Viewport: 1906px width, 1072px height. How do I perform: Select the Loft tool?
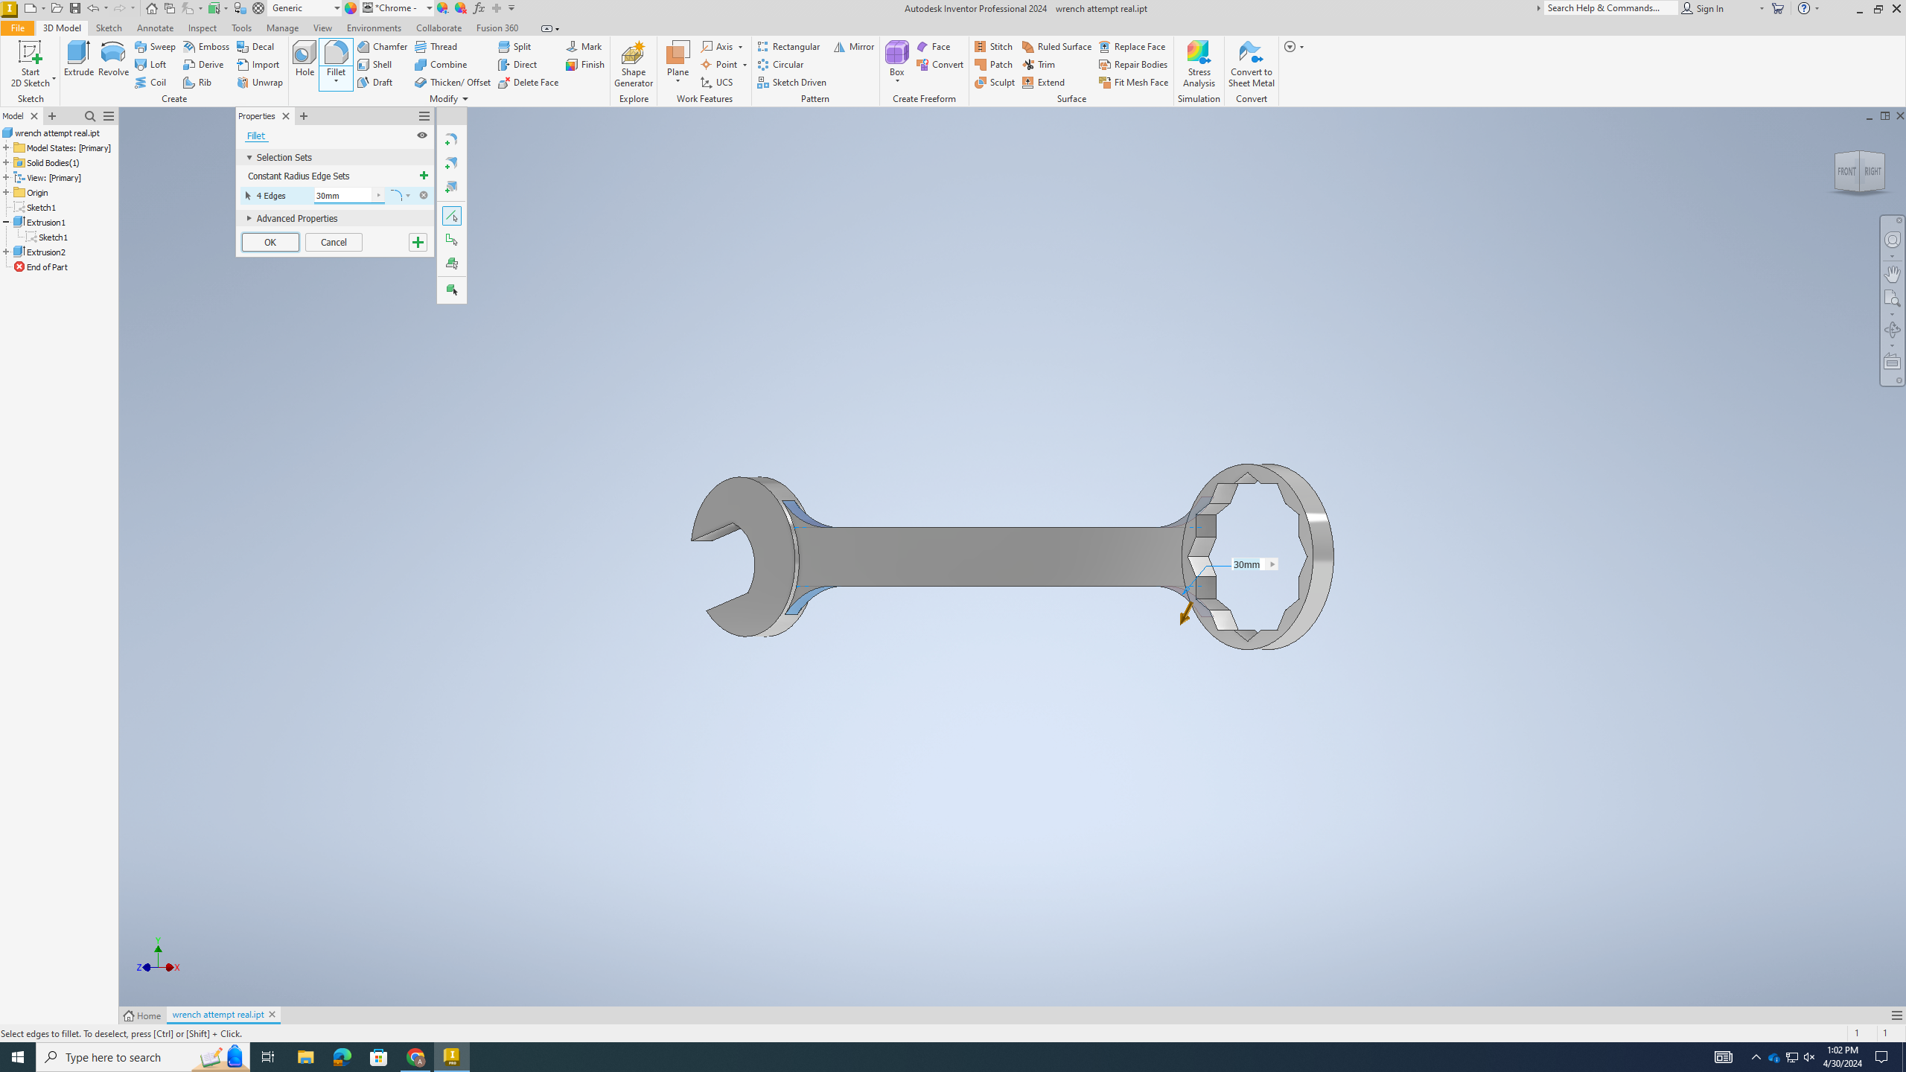150,64
